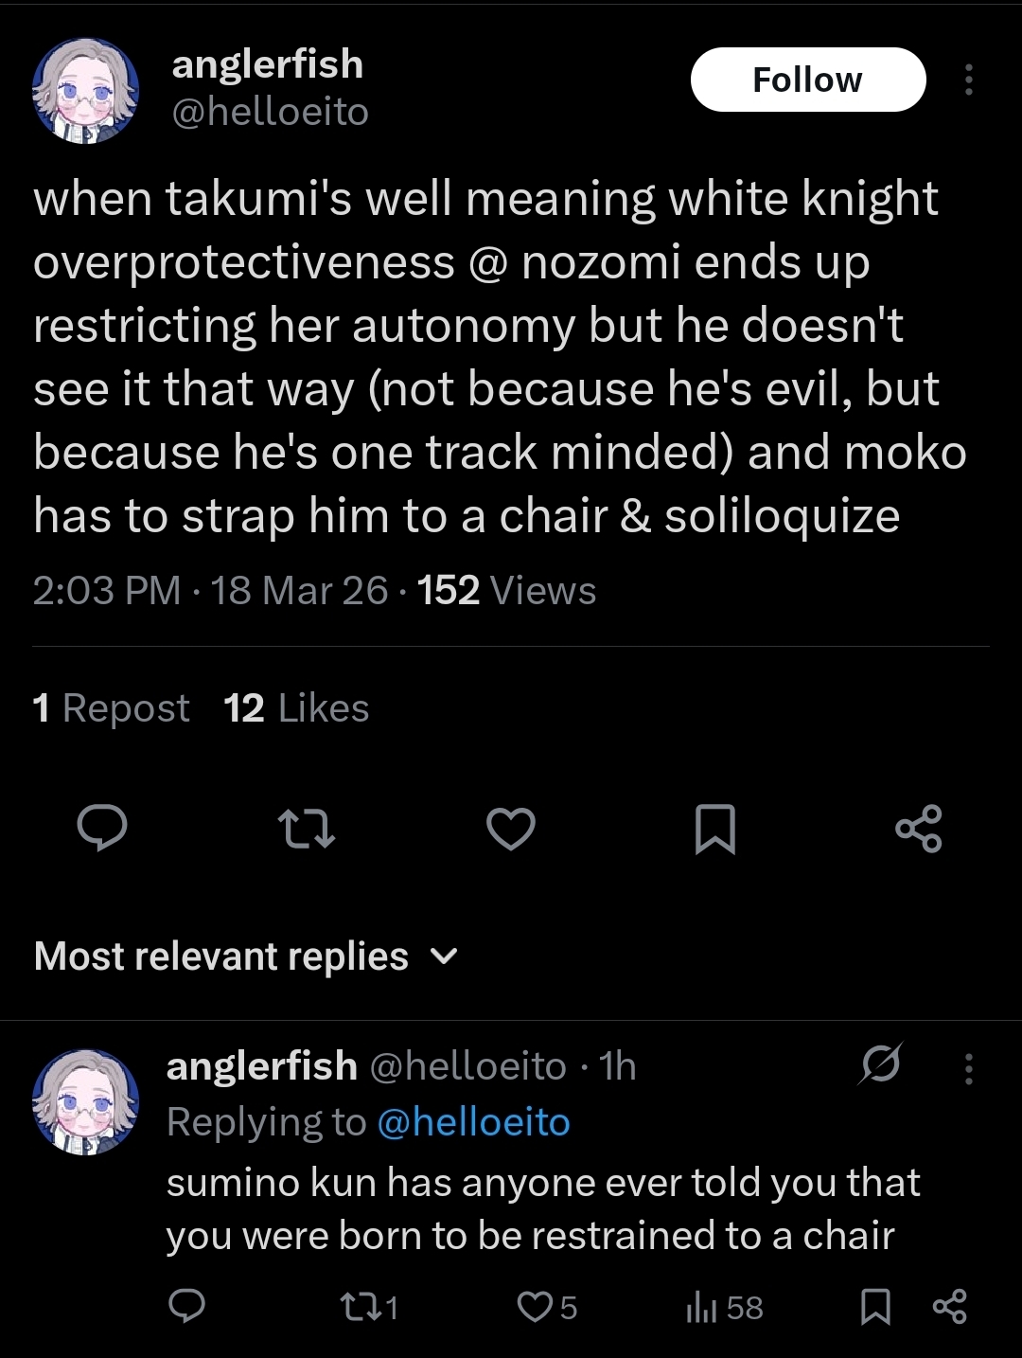
Task: Reply to the main anglerfish post
Action: coord(101,829)
